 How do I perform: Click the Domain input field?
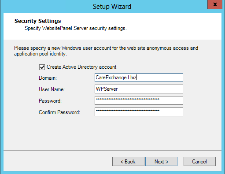point(139,78)
